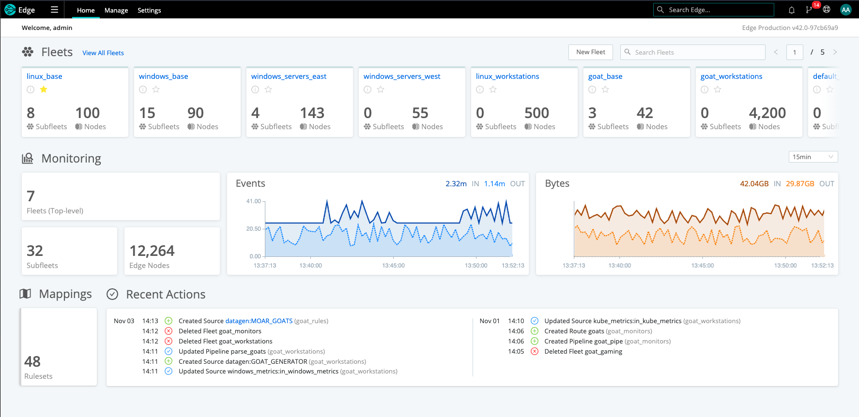Click the info icon on linux_base card

pyautogui.click(x=31, y=89)
